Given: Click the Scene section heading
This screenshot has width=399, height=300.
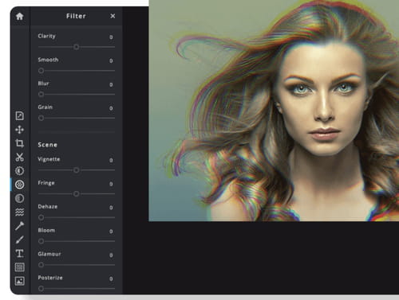Looking at the screenshot, I should coord(47,145).
